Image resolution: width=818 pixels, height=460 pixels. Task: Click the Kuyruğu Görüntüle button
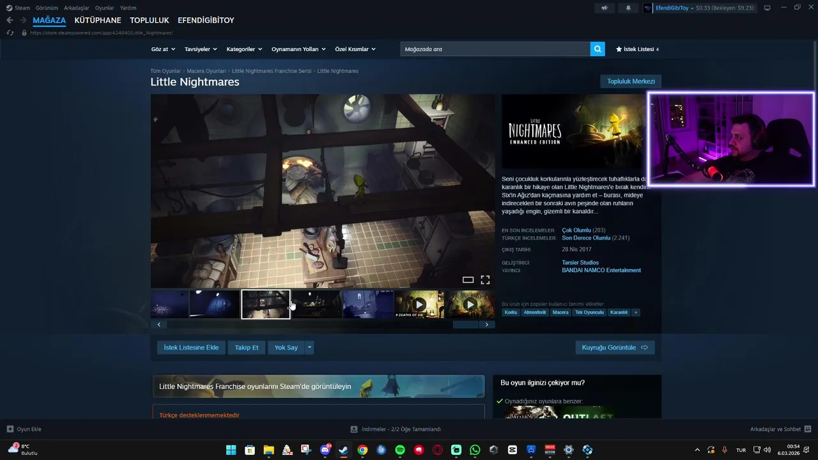tap(615, 348)
